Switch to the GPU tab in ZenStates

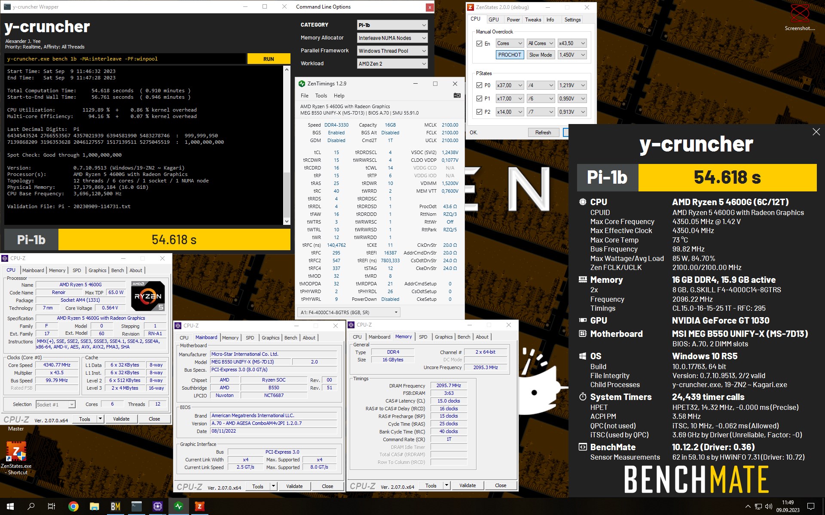coord(494,20)
